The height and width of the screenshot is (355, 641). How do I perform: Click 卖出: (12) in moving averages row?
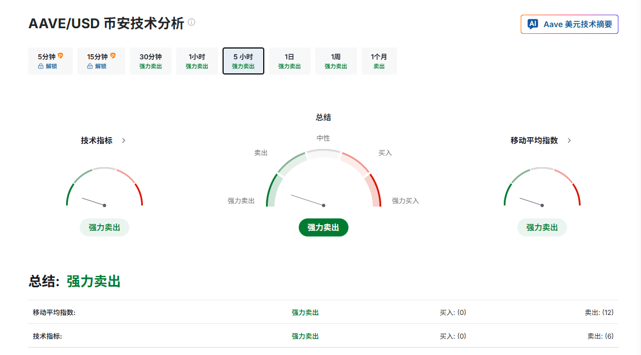click(x=599, y=313)
